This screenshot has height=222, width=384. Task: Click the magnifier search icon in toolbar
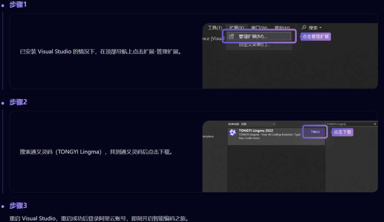(x=304, y=27)
